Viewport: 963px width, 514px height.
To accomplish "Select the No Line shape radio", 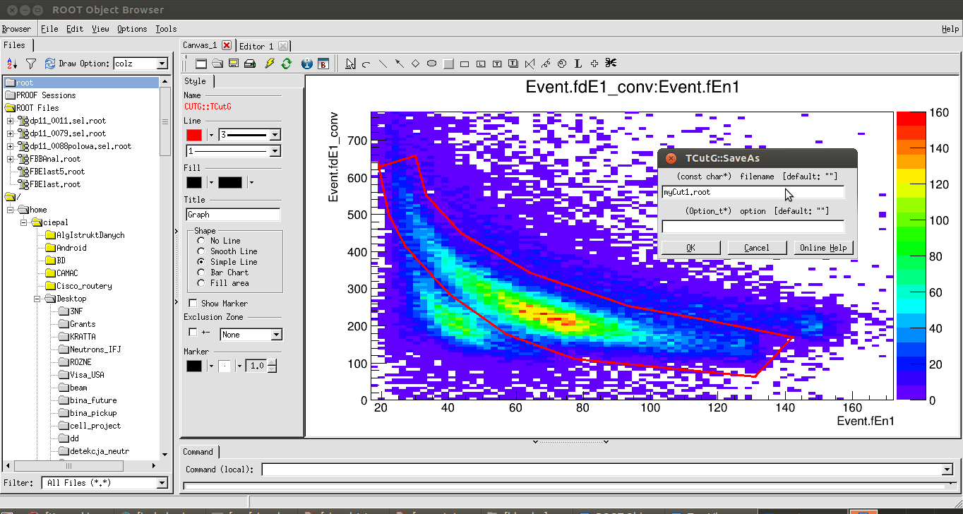I will [201, 241].
